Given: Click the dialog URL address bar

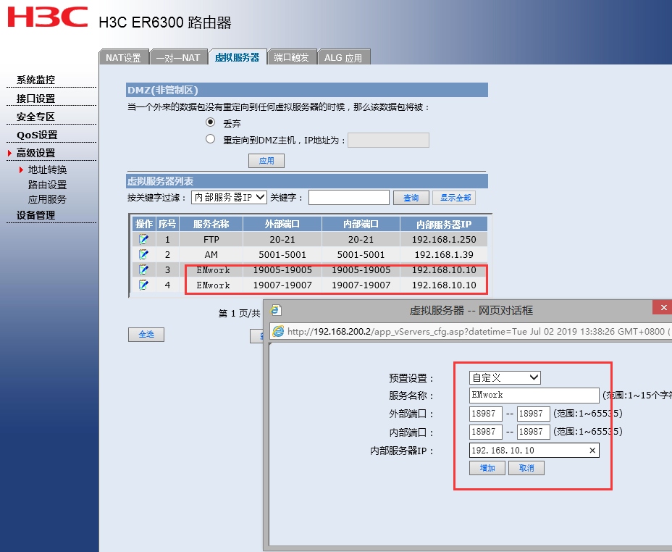Looking at the screenshot, I should click(471, 331).
